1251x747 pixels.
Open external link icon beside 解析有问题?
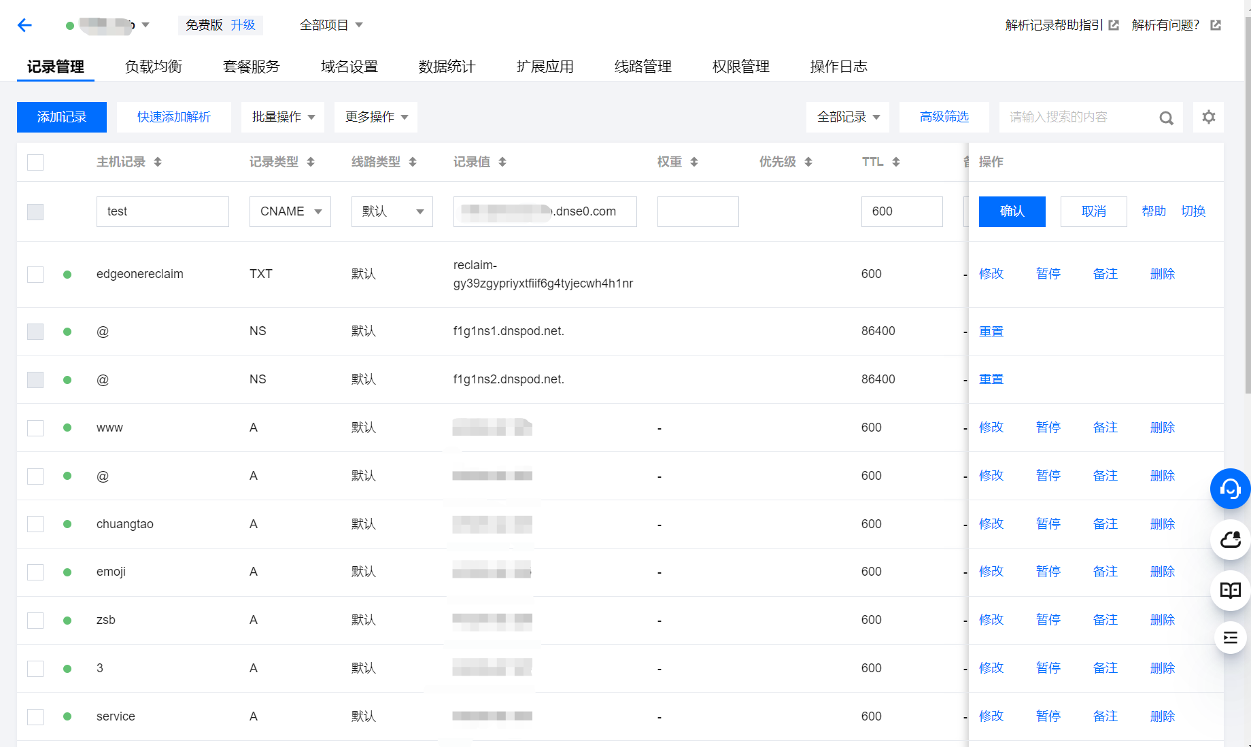tap(1216, 25)
